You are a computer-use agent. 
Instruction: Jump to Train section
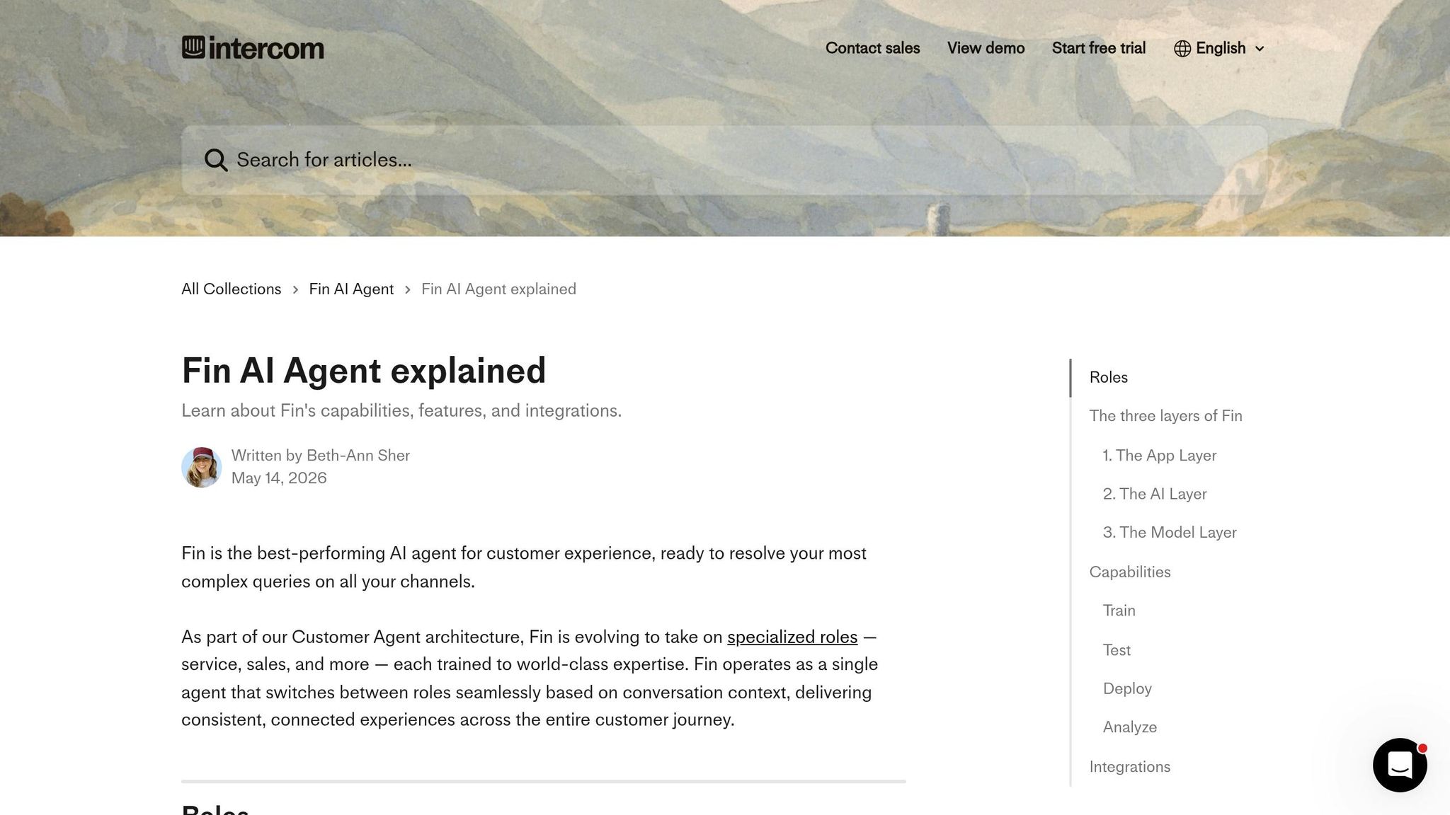click(1119, 611)
